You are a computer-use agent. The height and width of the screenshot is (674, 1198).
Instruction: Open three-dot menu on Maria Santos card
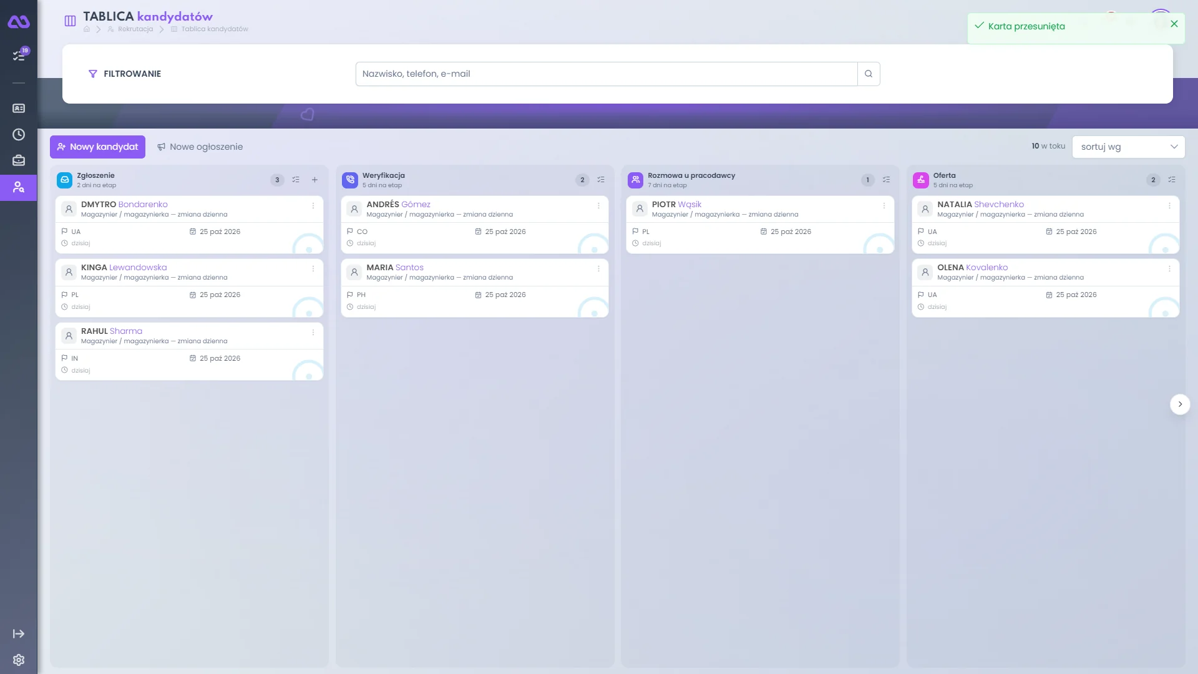(x=598, y=269)
